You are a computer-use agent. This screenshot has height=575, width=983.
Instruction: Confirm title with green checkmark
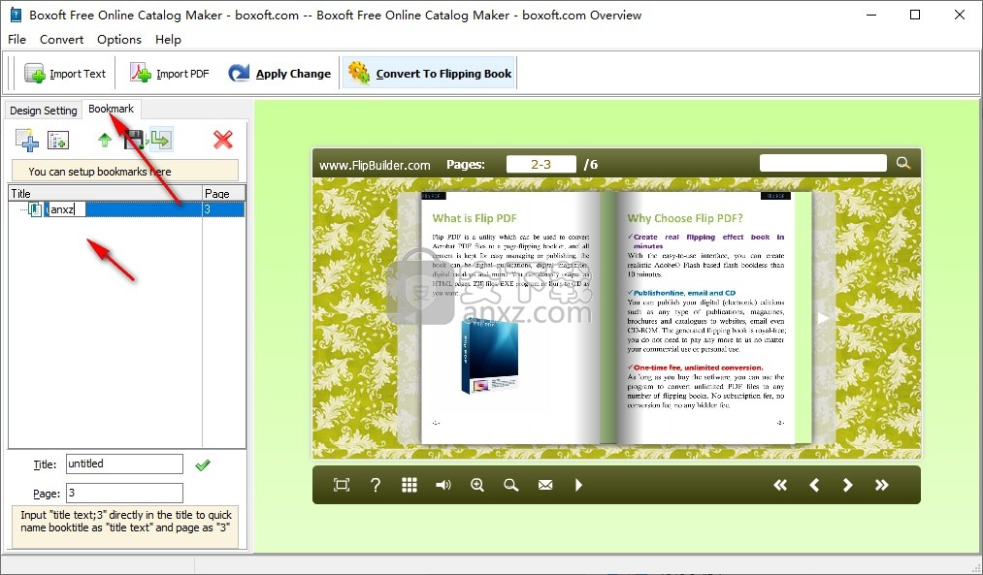tap(203, 464)
